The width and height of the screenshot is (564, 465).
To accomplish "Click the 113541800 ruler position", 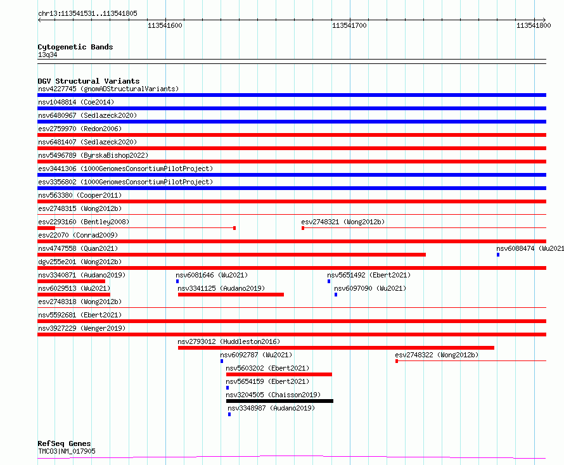I will click(x=534, y=25).
